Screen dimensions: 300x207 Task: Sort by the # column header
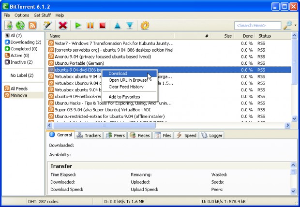pyautogui.click(x=192, y=36)
